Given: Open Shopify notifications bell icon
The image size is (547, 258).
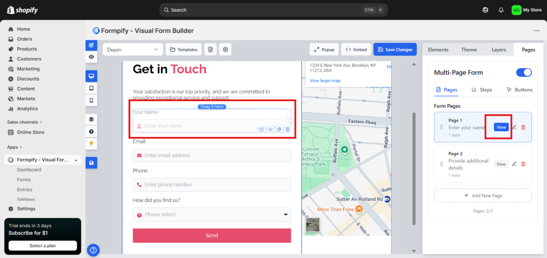Looking at the screenshot, I should (x=501, y=10).
